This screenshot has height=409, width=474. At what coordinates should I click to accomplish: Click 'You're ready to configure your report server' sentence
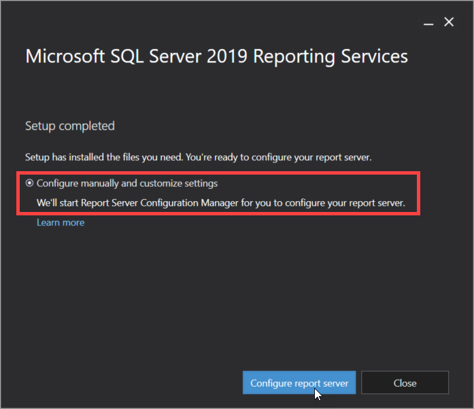pos(278,157)
